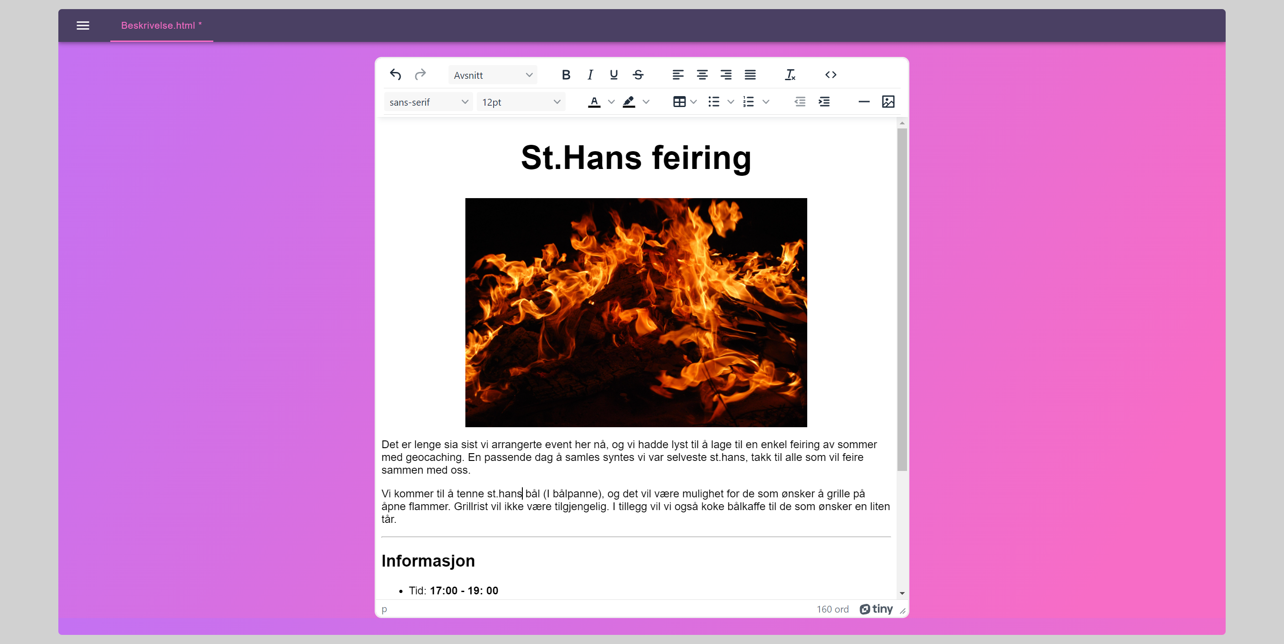The width and height of the screenshot is (1284, 644).
Task: Open the tiny logo link
Action: (x=876, y=609)
